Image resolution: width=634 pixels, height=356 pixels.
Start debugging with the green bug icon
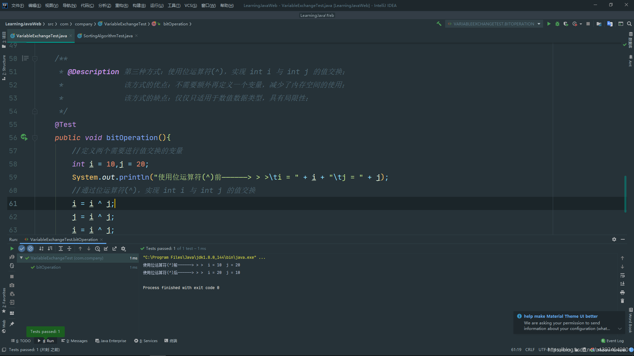557,24
